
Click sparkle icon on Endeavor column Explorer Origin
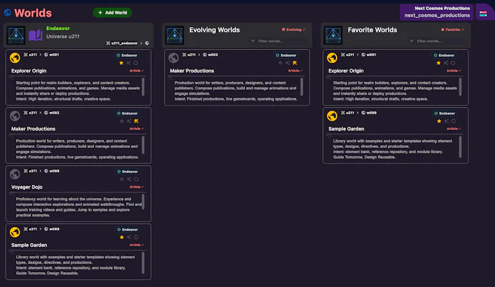[129, 63]
